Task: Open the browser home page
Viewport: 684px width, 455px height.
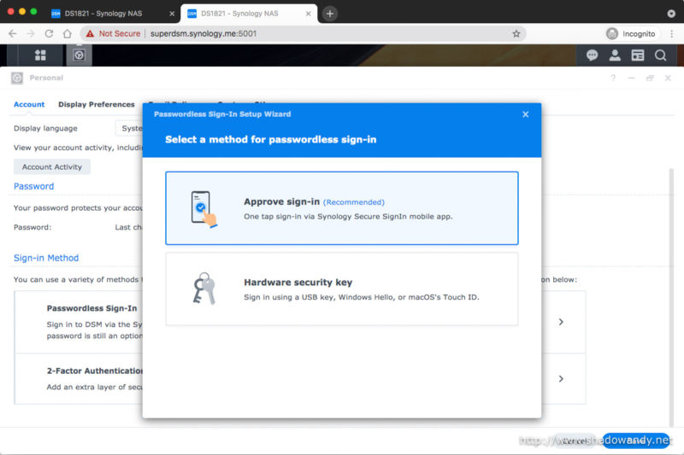Action: 68,33
